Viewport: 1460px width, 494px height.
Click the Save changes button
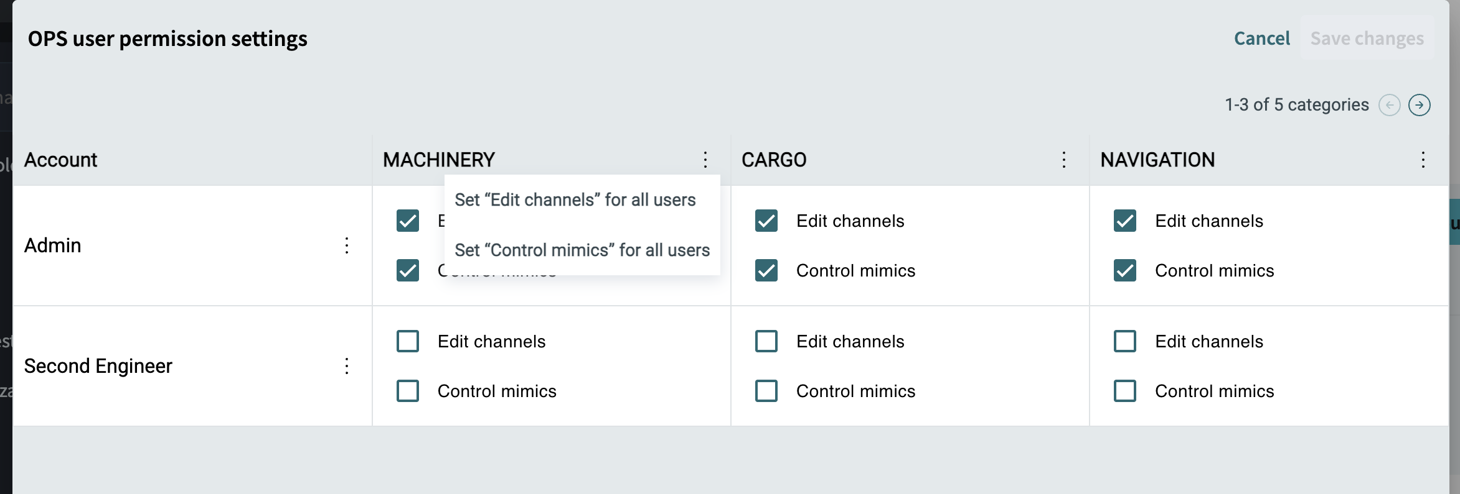[x=1367, y=39]
